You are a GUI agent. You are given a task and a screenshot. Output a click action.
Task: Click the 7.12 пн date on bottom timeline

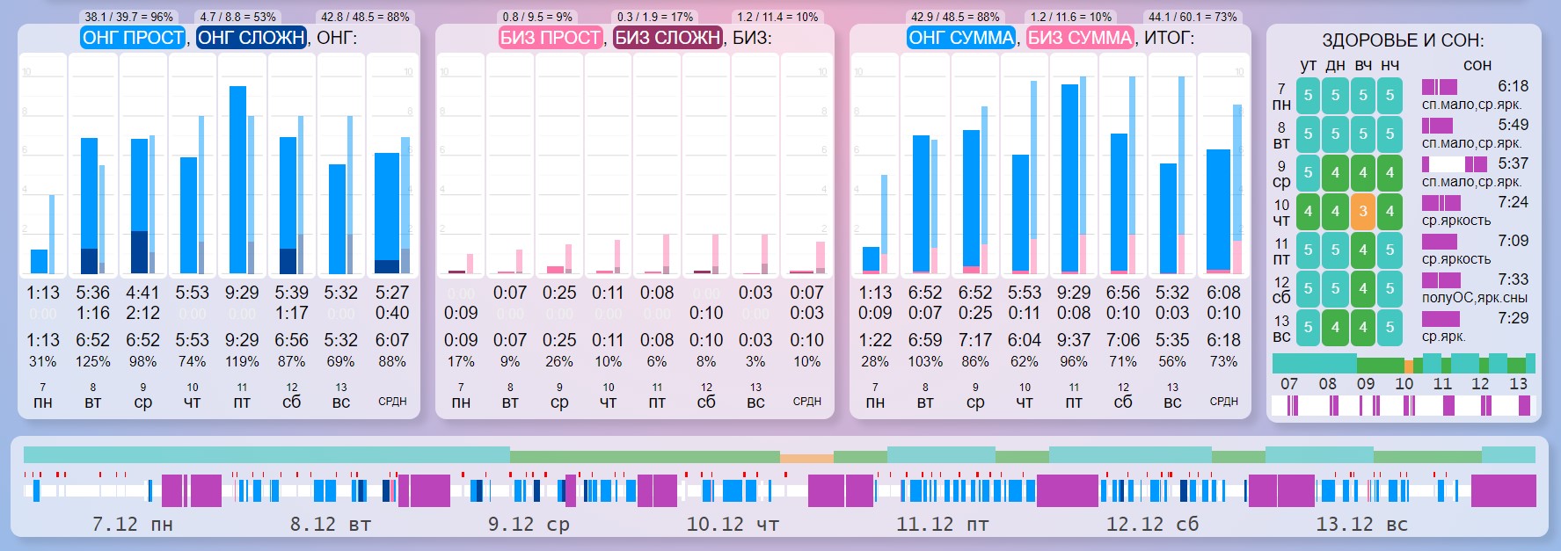click(x=133, y=524)
